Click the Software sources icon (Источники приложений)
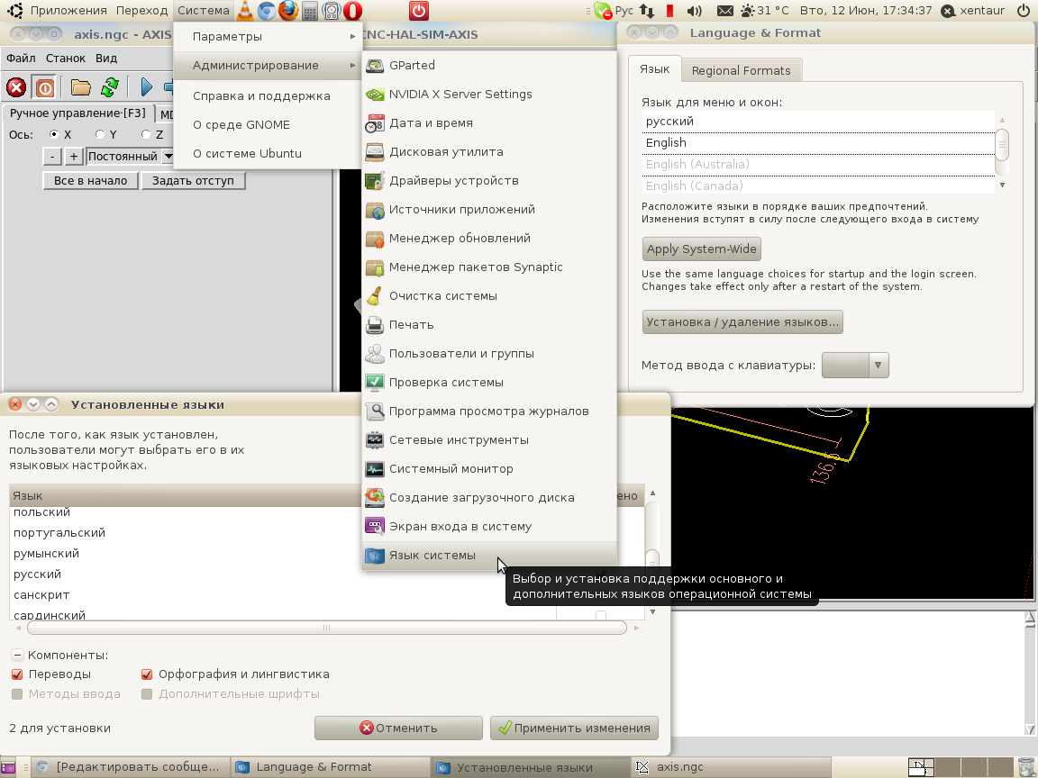Screen dimensions: 1038x778 (x=375, y=210)
